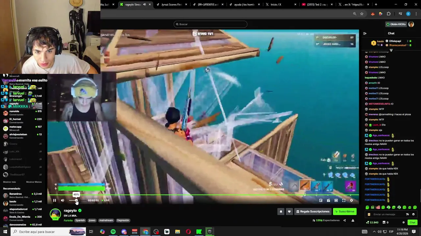Send message with the green Chat button
This screenshot has height=236, width=421.
412,223
